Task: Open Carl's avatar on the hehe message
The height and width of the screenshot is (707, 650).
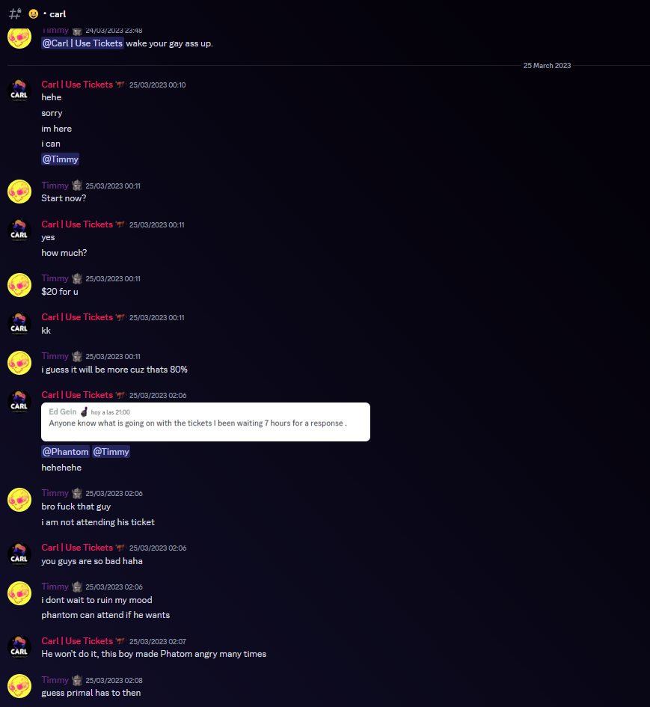Action: tap(19, 91)
